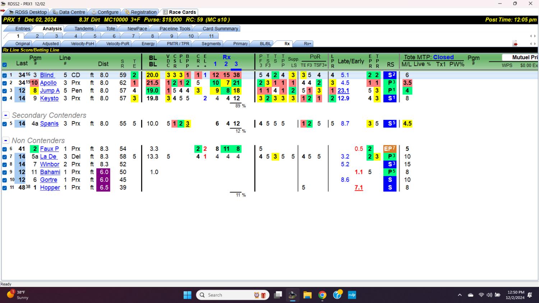Switch to the Velocity-PoR view tab

tap(118, 44)
